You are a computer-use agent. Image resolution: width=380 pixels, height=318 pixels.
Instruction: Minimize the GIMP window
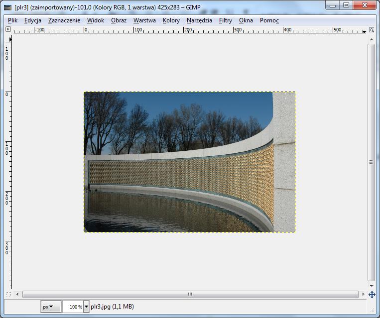[333, 5]
